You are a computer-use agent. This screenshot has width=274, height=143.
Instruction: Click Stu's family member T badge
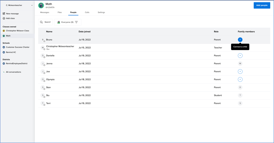click(x=240, y=96)
